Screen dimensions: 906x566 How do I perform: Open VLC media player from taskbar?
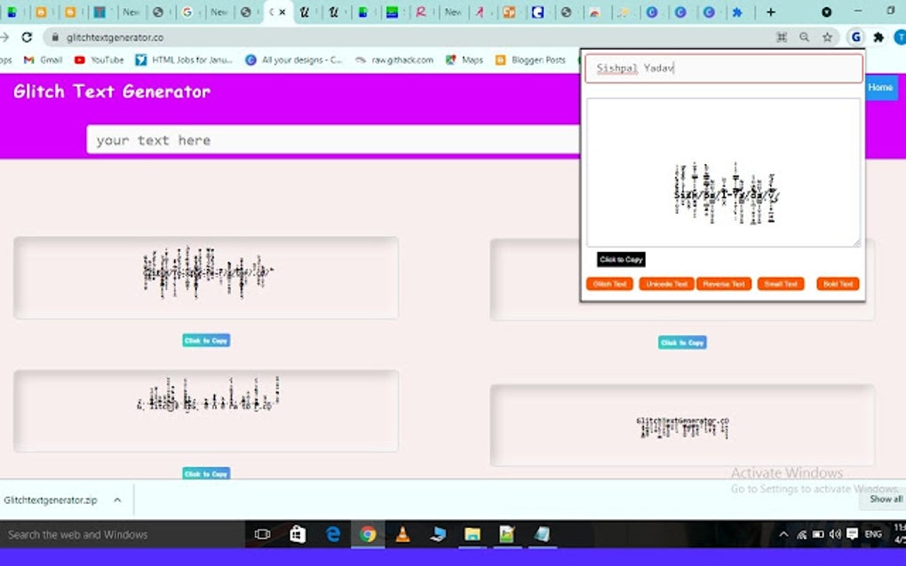(402, 534)
